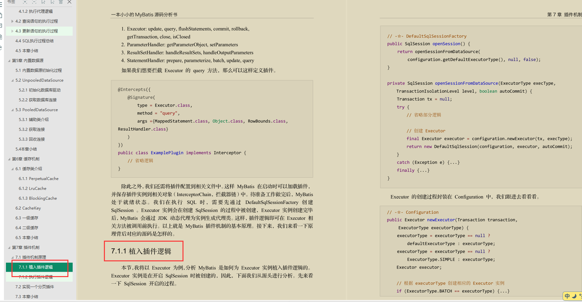The width and height of the screenshot is (582, 302).
Task: Select 6.1.3 BlockingCache bookmark
Action: (38, 198)
